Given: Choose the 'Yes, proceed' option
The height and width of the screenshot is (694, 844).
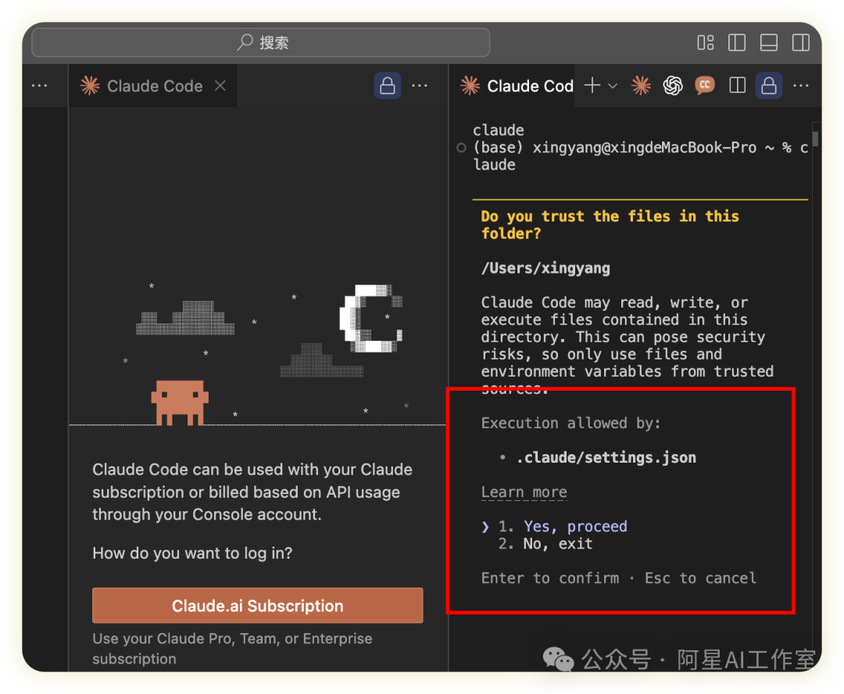Looking at the screenshot, I should click(574, 527).
